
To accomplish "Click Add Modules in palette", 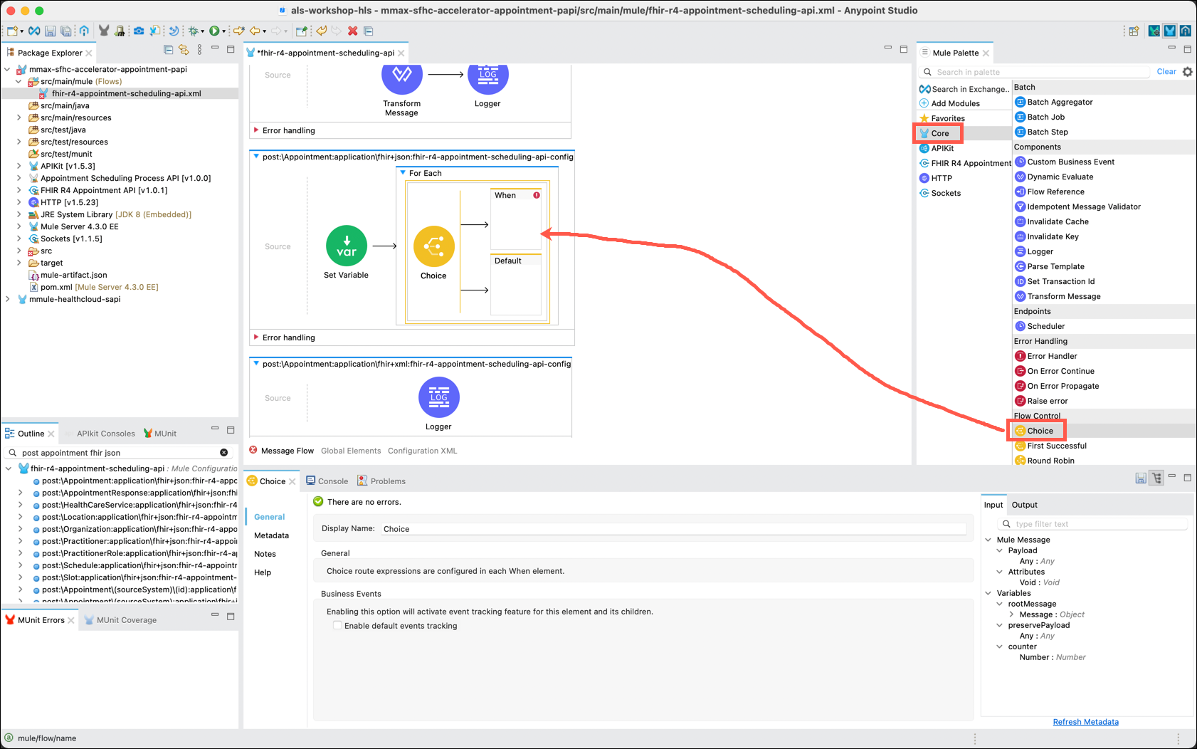I will [x=949, y=103].
